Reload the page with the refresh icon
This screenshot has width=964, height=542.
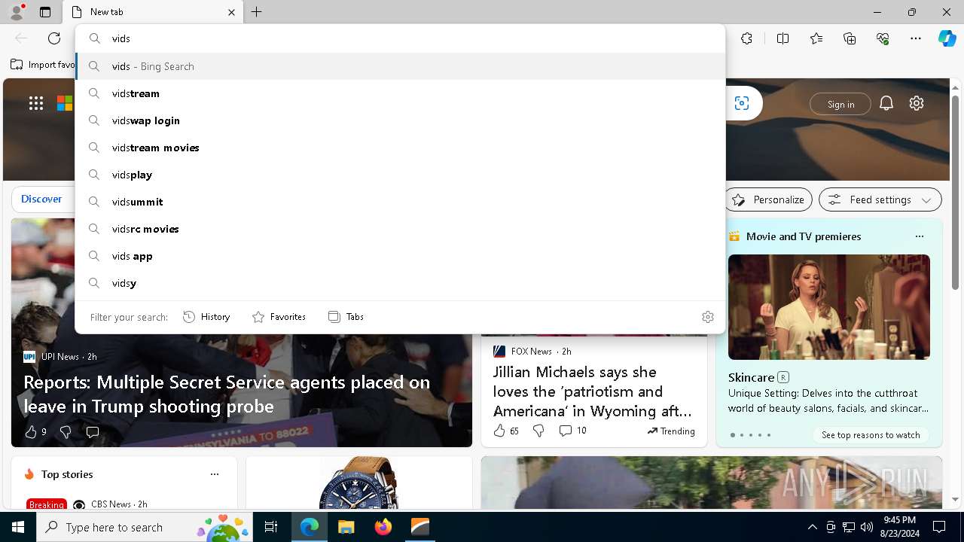tap(54, 38)
